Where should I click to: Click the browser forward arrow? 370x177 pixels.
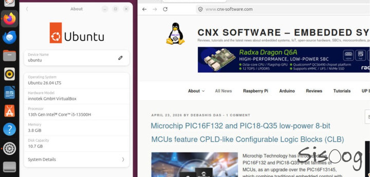click(x=155, y=9)
